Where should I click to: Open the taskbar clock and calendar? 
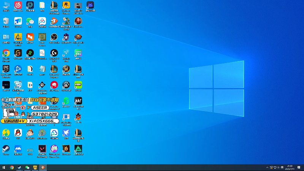tap(290, 168)
